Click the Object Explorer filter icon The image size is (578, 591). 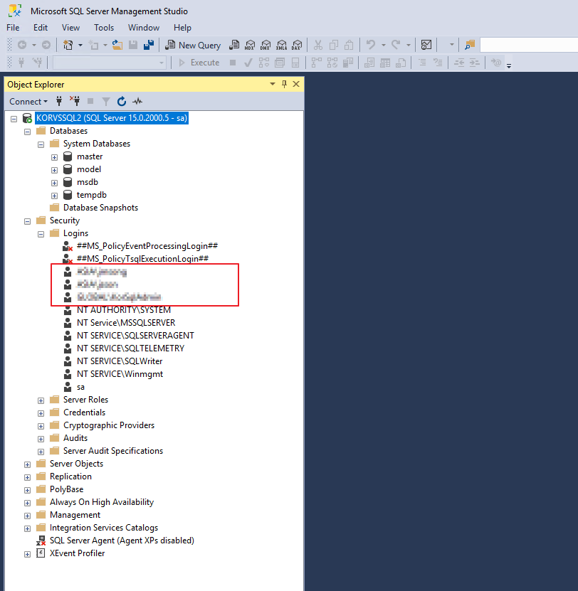(106, 101)
